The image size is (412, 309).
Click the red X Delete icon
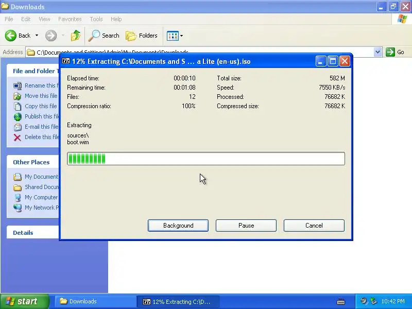tap(18, 138)
